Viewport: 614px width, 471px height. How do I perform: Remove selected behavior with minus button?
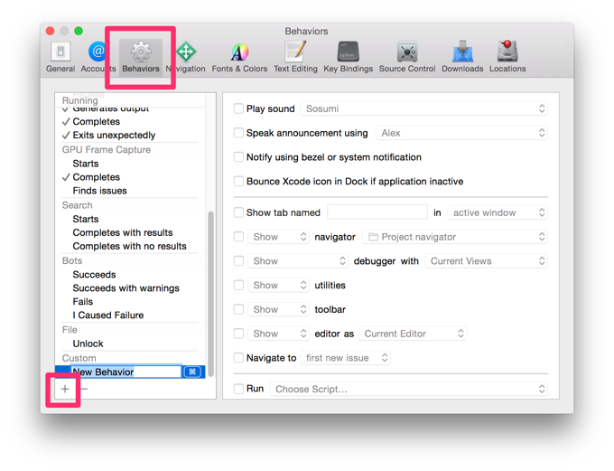click(x=84, y=389)
